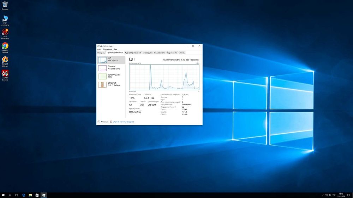The width and height of the screenshot is (353, 198).
Task: Launch the Google Chrome desktop shortcut
Action: [x=5, y=48]
